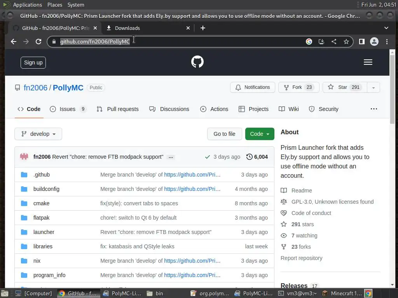This screenshot has width=398, height=298.
Task: Go to the Discussions tab
Action: pyautogui.click(x=169, y=109)
